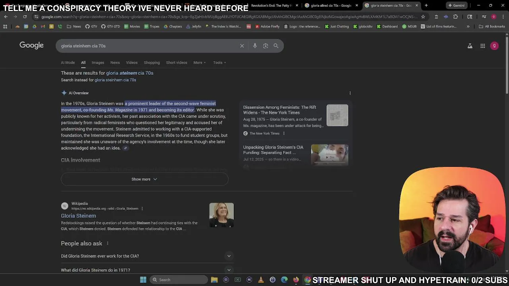Start voice search with microphone icon
The width and height of the screenshot is (509, 286).
coord(255,46)
